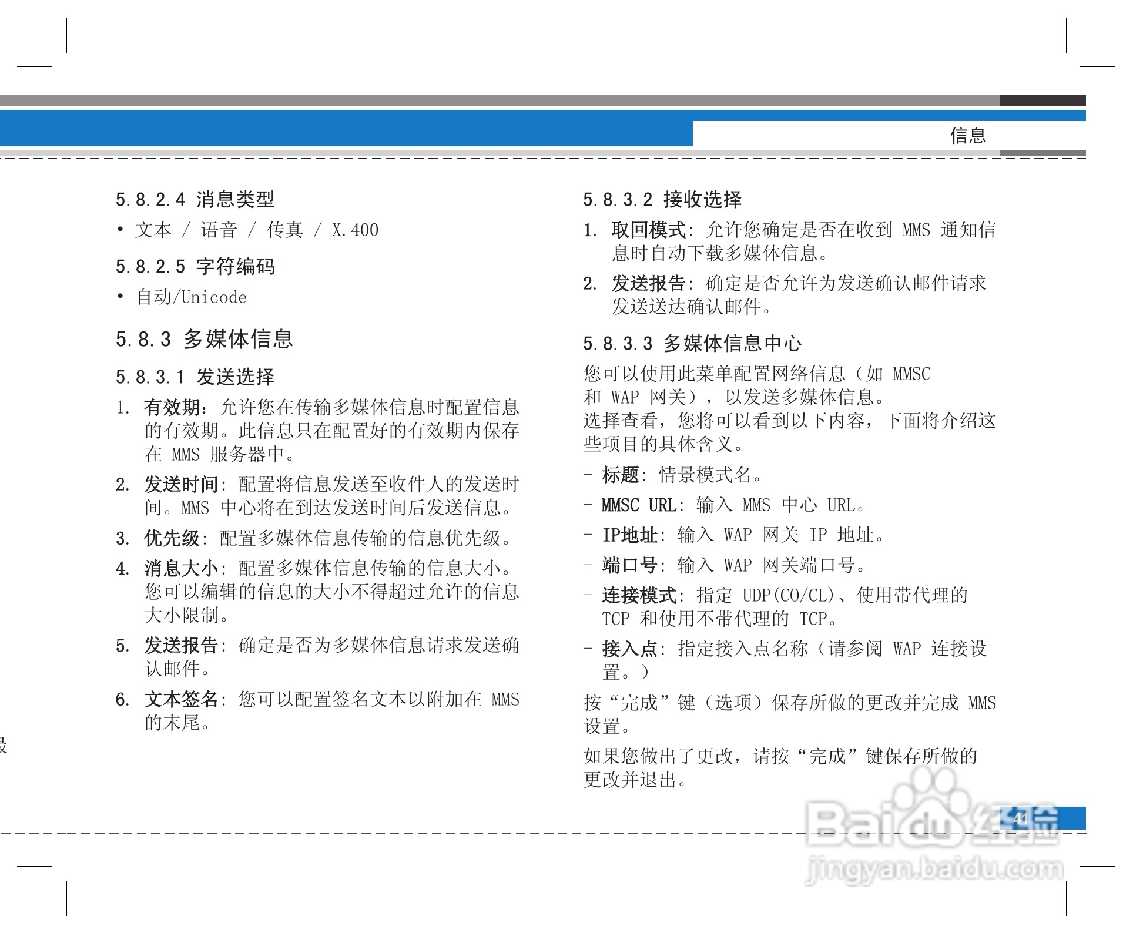Screen dimensions: 1133x933
Task: Click the sentence starting 按“完成”键（选项）
Action: tap(790, 714)
